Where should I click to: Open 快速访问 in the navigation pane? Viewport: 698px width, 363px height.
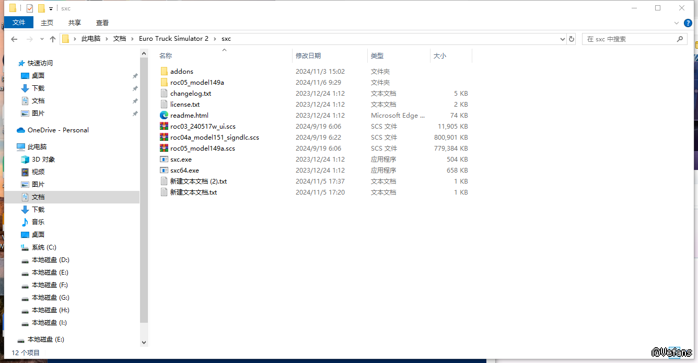click(x=40, y=63)
